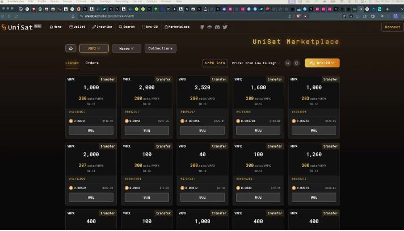The width and height of the screenshot is (404, 231).
Task: Open inscription number #4715259
Action: coord(243,112)
